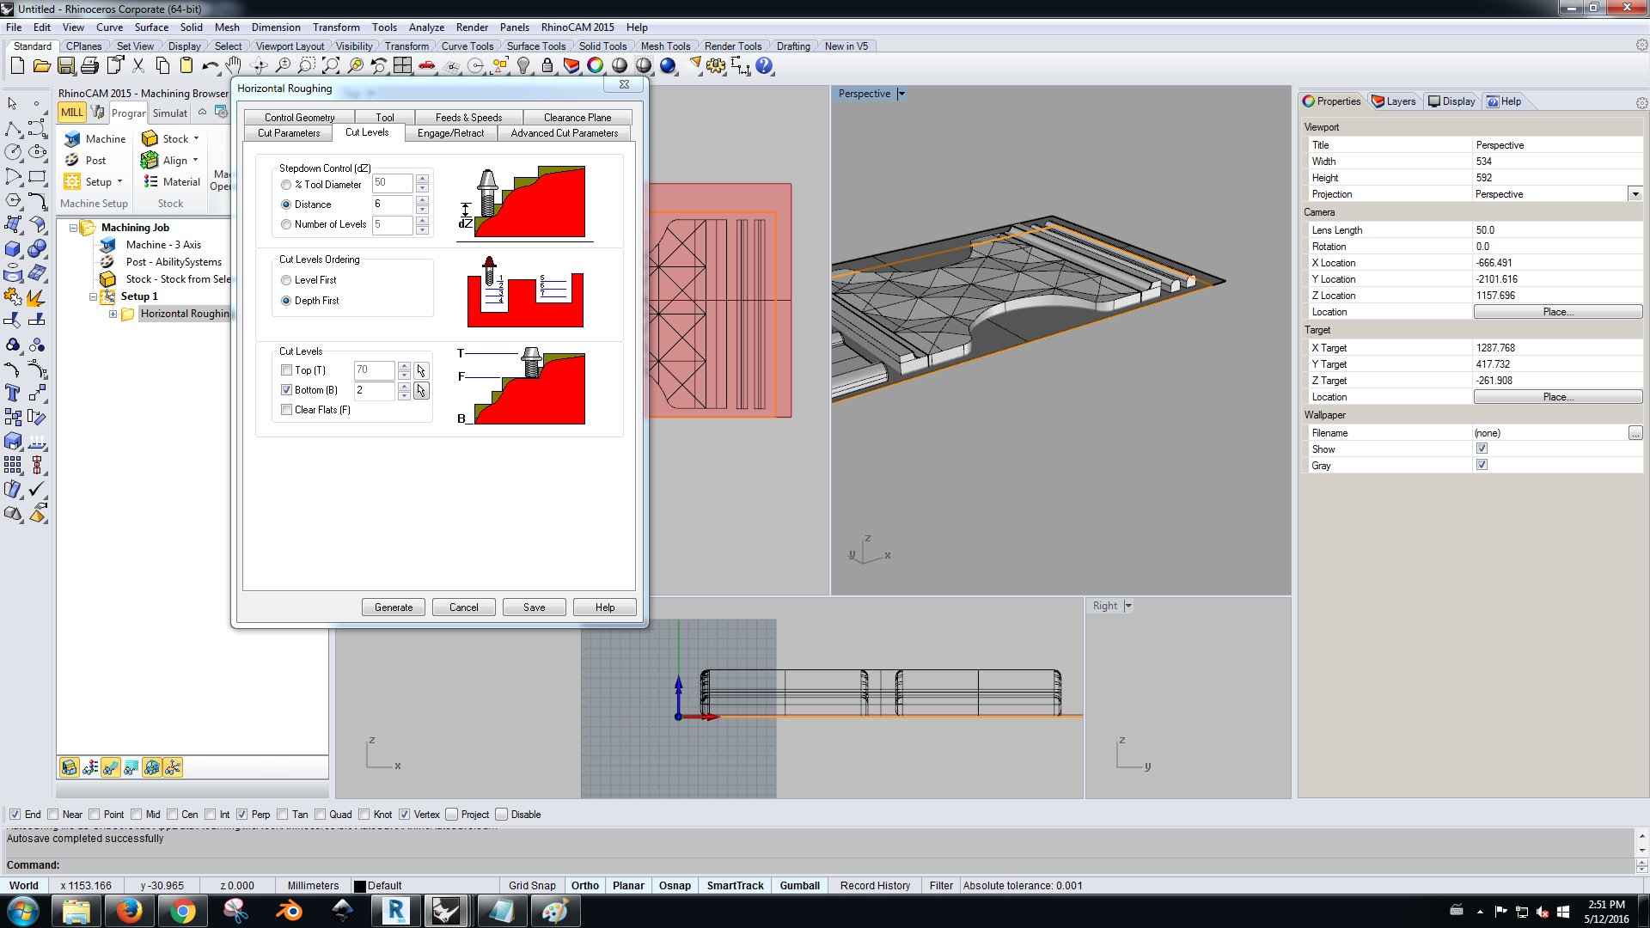This screenshot has height=928, width=1650.
Task: Click the red car icon in toolbar
Action: [426, 65]
